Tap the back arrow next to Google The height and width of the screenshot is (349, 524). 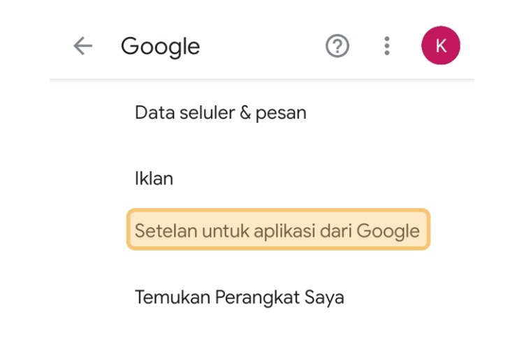pyautogui.click(x=83, y=46)
